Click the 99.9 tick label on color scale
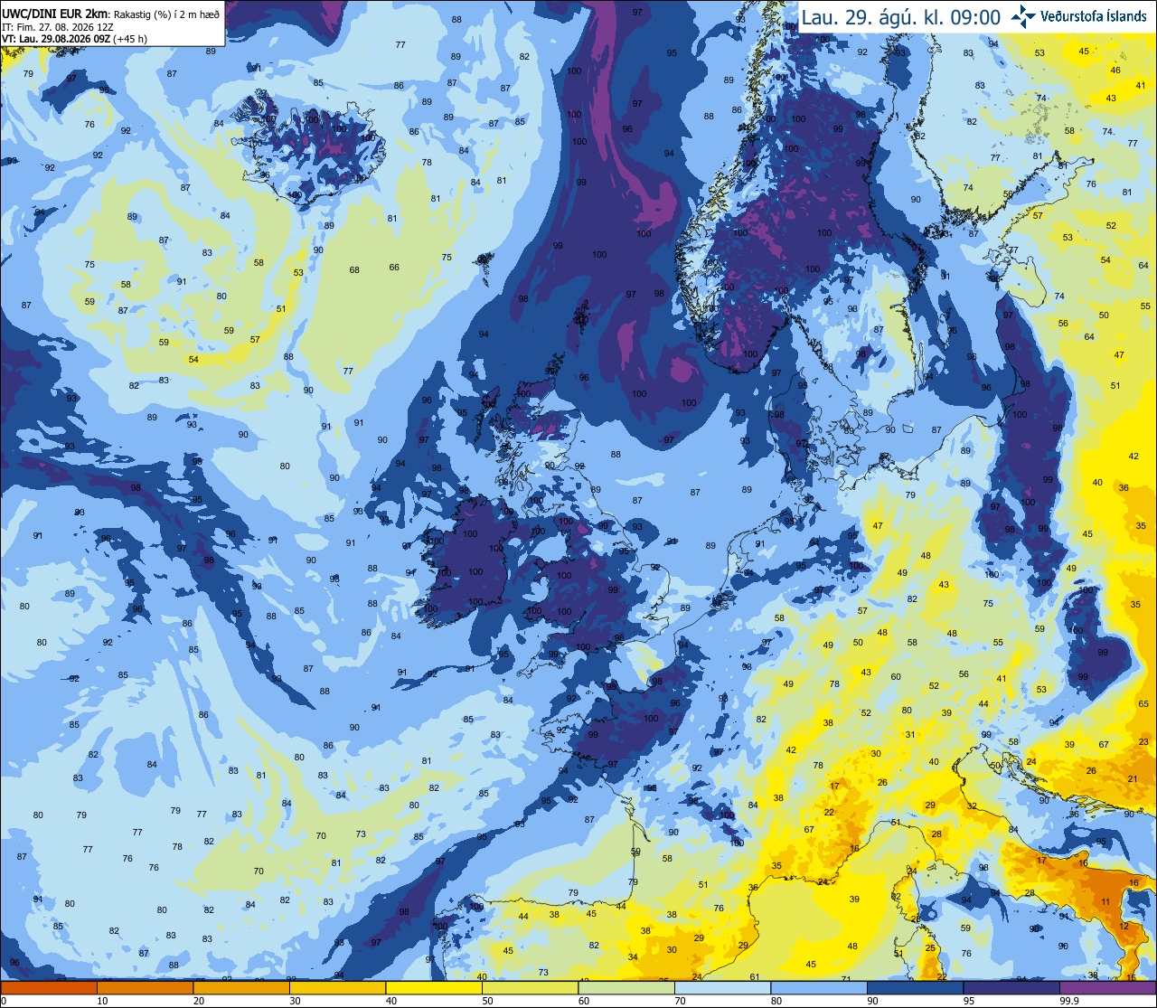 point(1071,1001)
